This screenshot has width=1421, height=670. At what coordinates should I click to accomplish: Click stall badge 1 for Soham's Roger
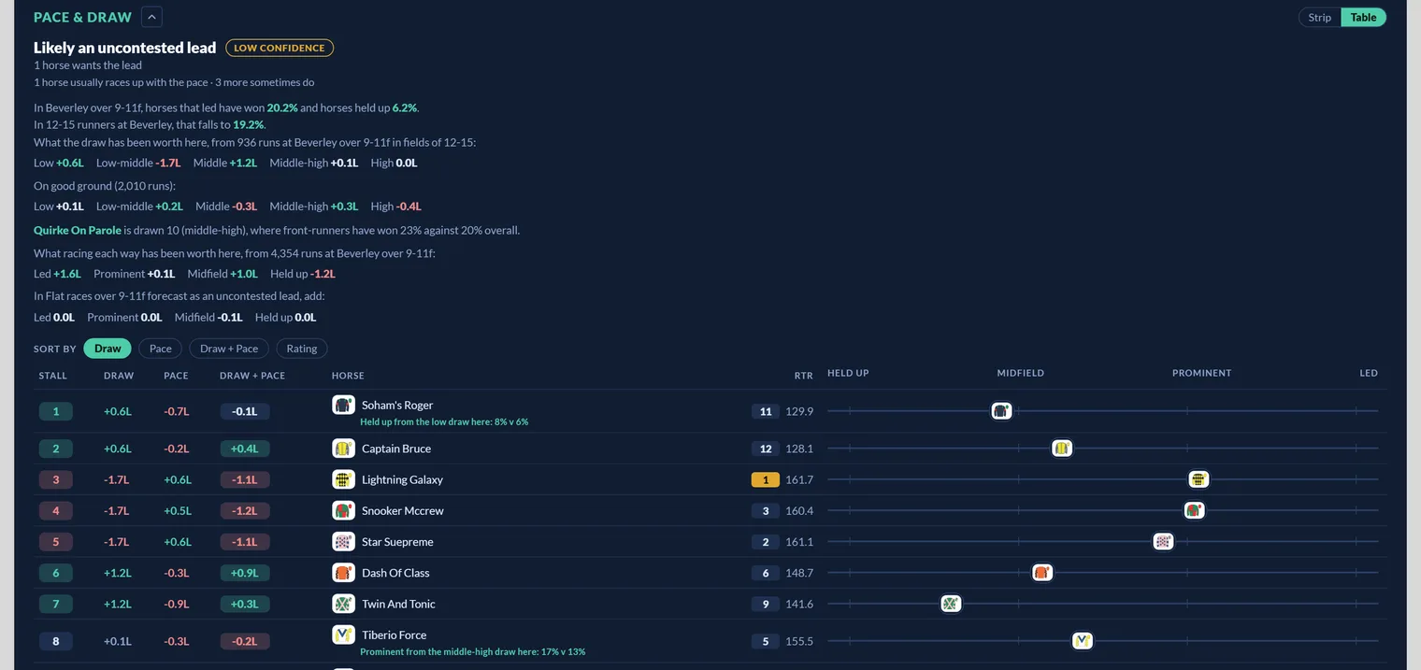point(56,411)
